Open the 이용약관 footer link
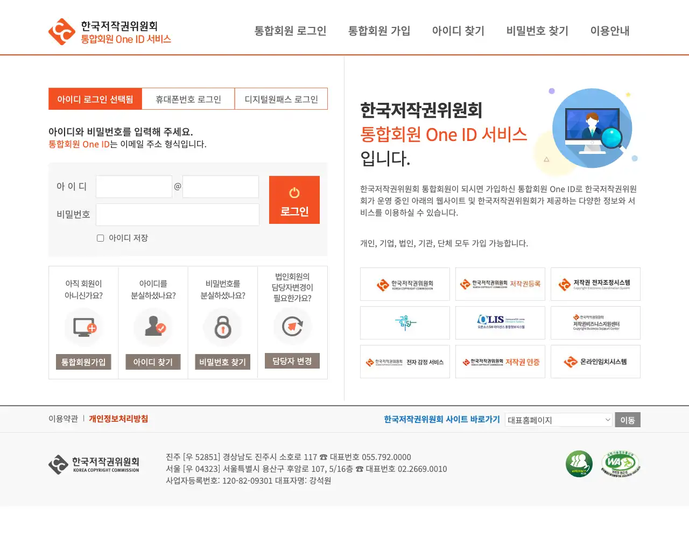This screenshot has width=689, height=551. [63, 419]
